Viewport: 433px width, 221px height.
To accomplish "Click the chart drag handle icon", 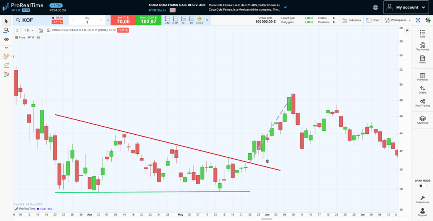I will coord(18,30).
